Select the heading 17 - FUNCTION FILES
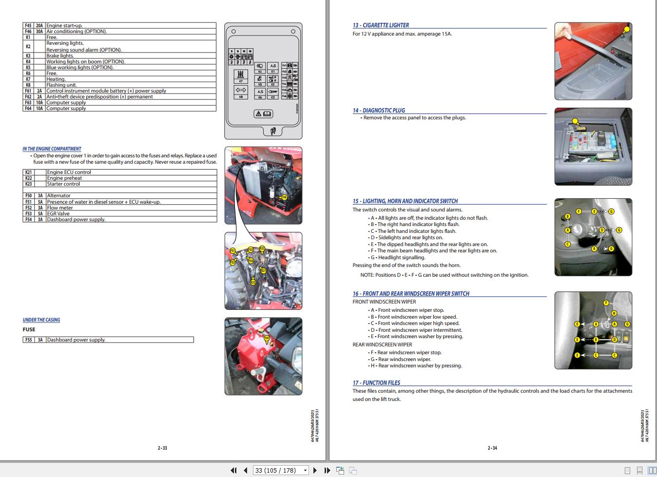657x477 pixels. [x=376, y=382]
